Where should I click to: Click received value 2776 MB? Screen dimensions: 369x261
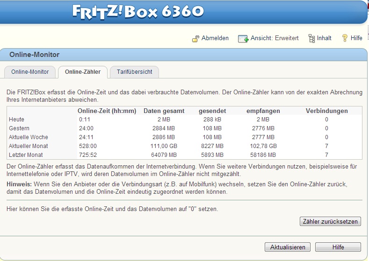tap(263, 128)
